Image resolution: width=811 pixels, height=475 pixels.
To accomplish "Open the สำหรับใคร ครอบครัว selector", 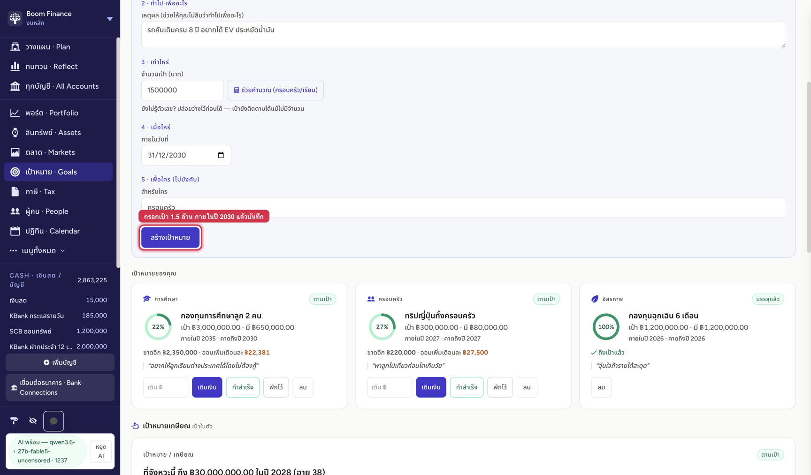I will click(x=463, y=207).
